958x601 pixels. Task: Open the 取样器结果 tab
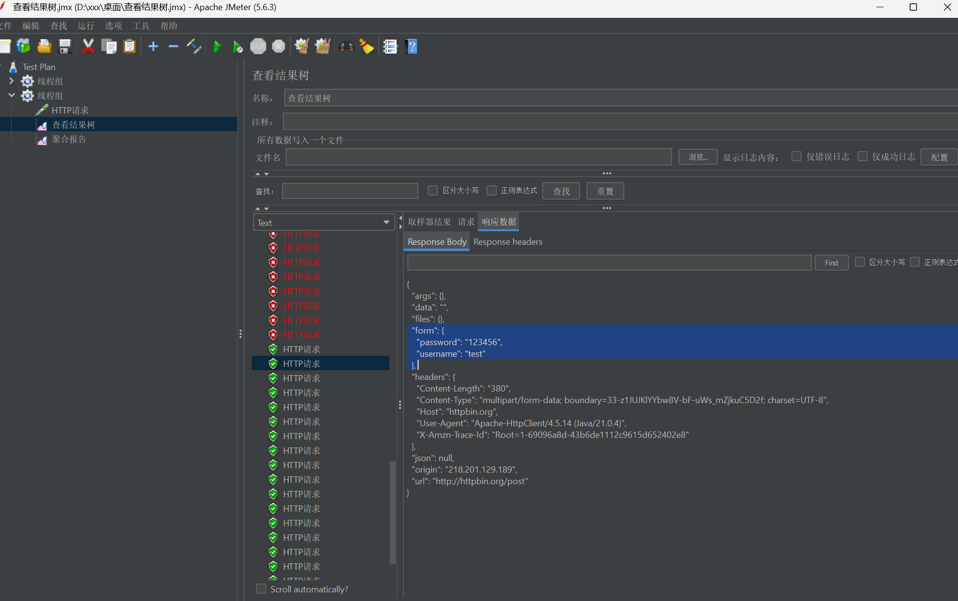pyautogui.click(x=429, y=222)
